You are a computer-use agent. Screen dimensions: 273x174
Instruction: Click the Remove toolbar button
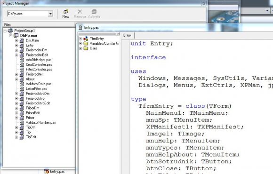(x=80, y=14)
